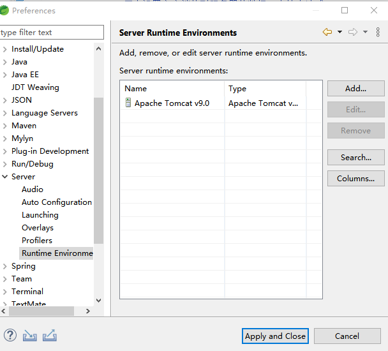Click the tree horizontal scrollbar thumb
Viewport: 388px width, 351px height.
[41, 311]
